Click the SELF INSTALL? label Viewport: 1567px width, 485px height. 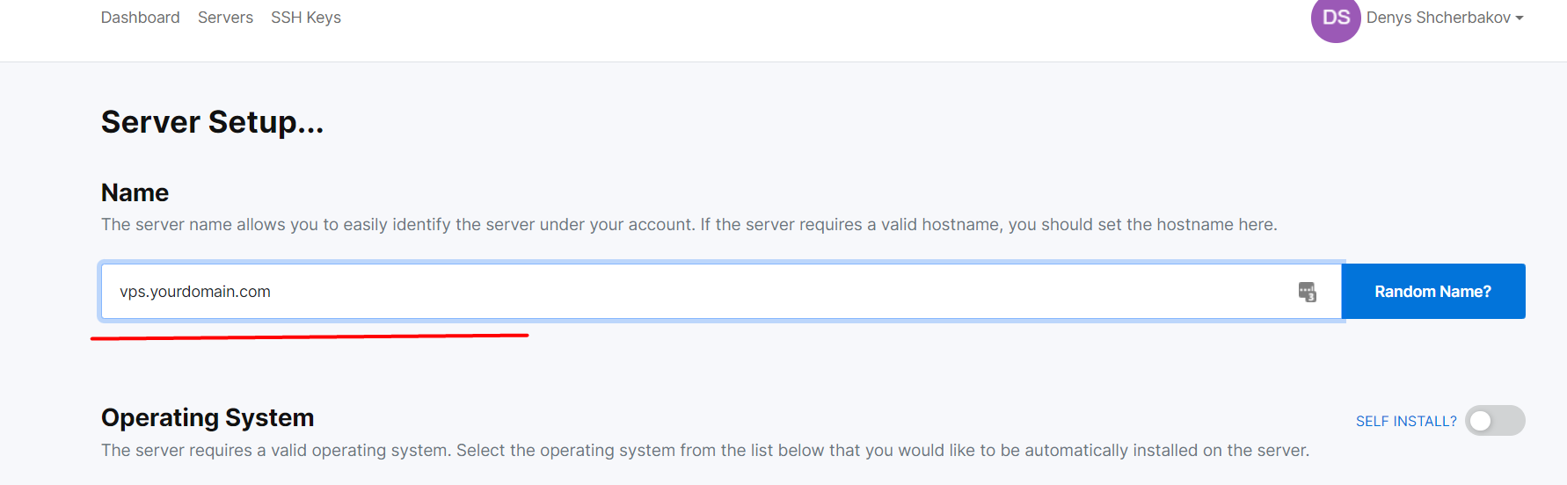(x=1406, y=422)
